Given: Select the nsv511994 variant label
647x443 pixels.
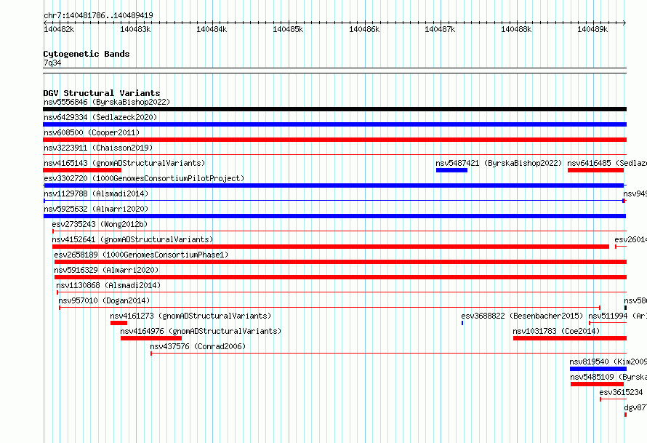Looking at the screenshot, I should tap(617, 316).
